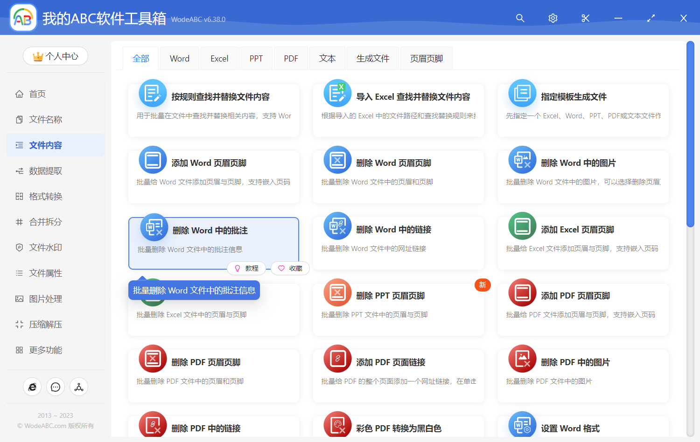Open the settings gear in the title bar
Screen dimensions: 700x442
(553, 18)
